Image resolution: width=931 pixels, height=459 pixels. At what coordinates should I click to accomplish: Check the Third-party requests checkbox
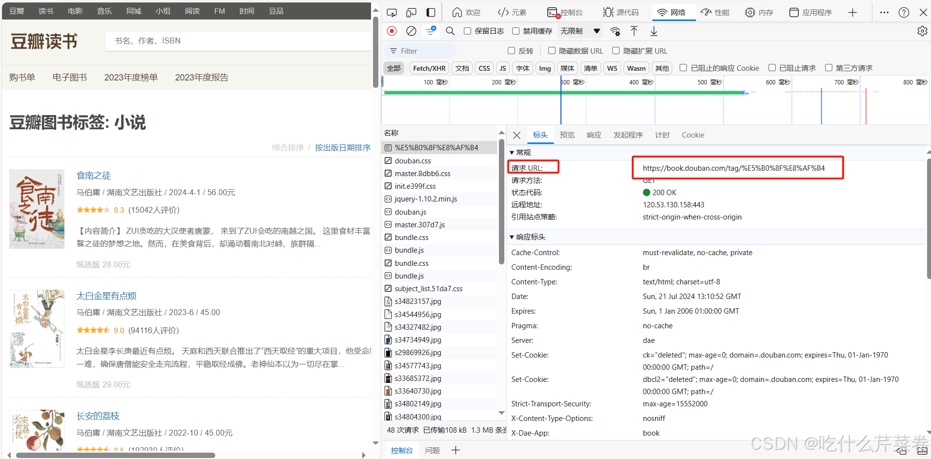tap(828, 68)
